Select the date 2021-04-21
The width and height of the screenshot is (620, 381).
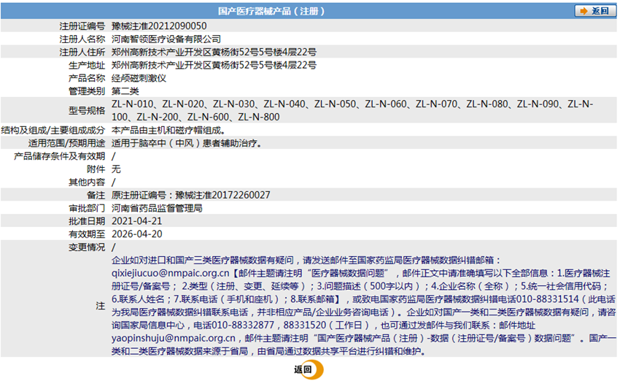click(x=137, y=221)
